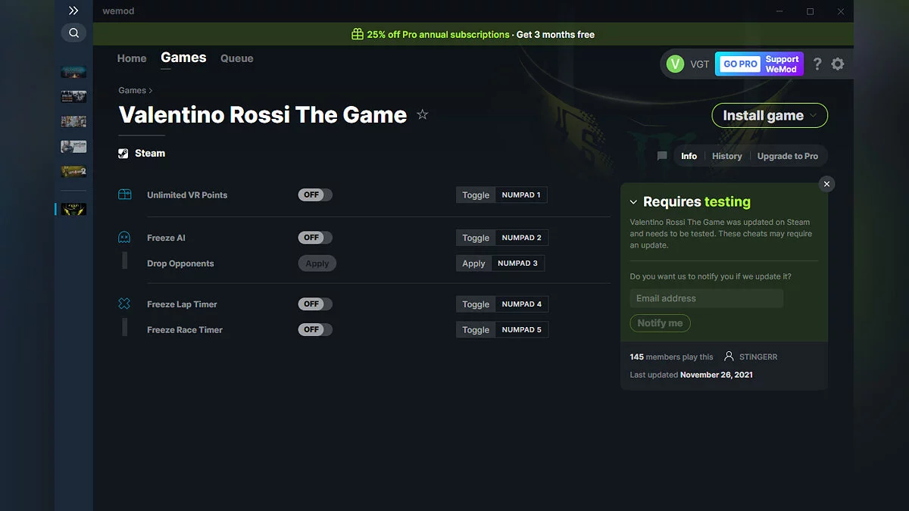Close the Requires testing panel
The width and height of the screenshot is (909, 511).
click(827, 184)
